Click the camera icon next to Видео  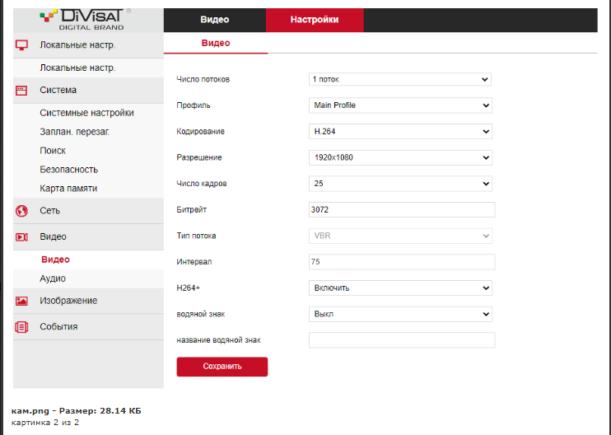22,237
